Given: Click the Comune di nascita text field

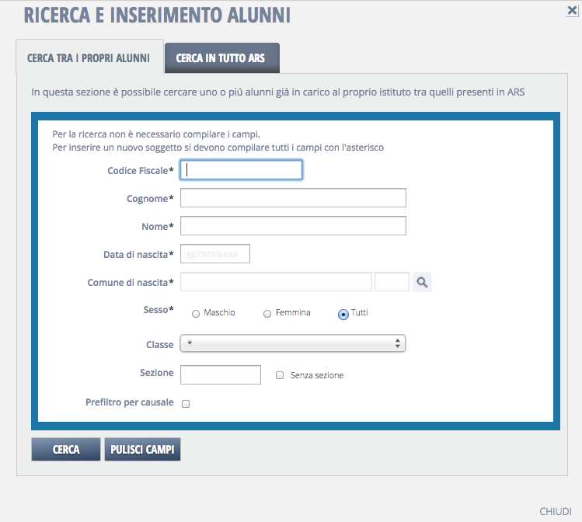Looking at the screenshot, I should (x=276, y=282).
